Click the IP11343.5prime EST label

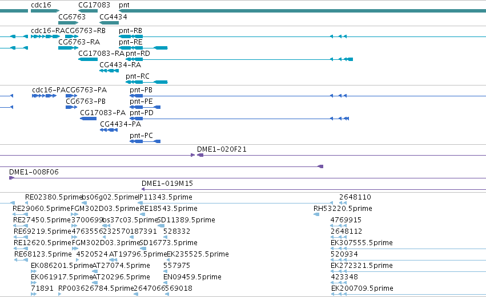click(x=165, y=197)
